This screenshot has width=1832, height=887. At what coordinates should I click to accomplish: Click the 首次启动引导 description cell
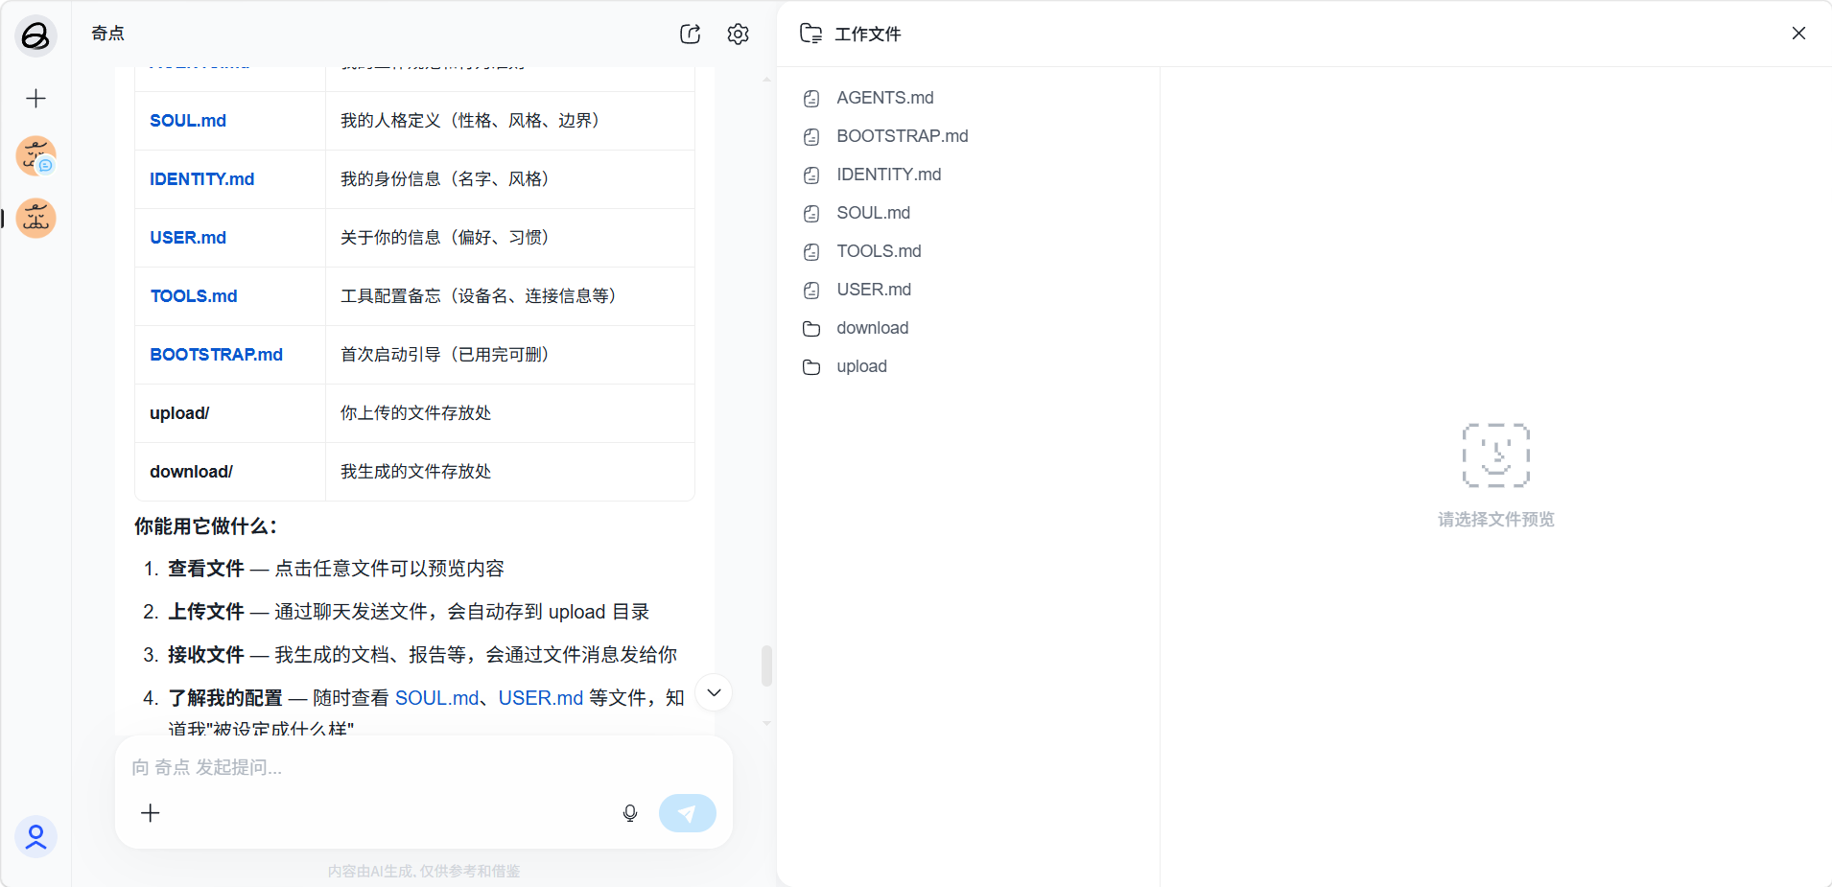[510, 355]
